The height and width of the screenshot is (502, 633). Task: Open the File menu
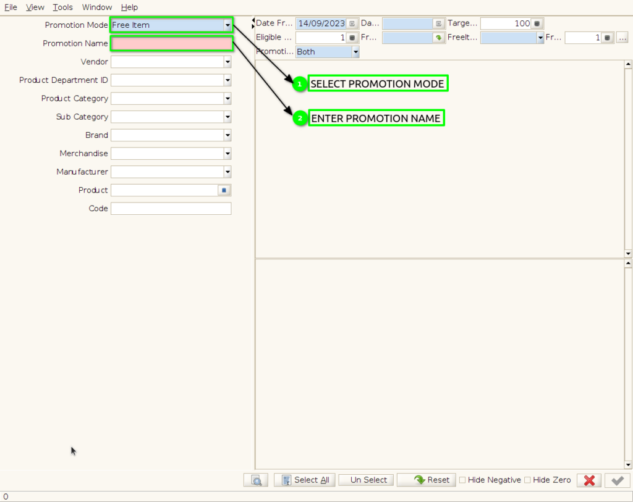11,7
